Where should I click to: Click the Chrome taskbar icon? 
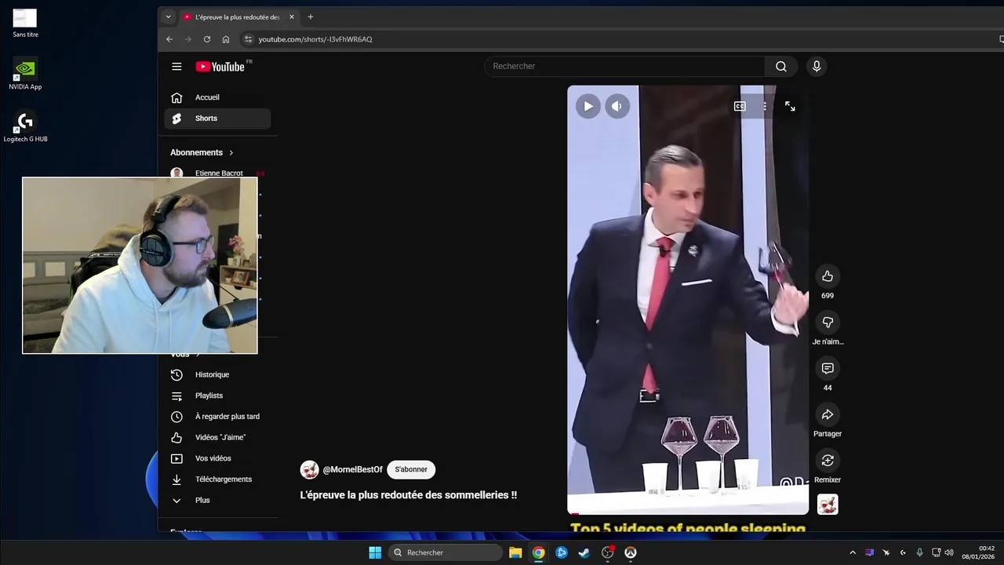[538, 552]
